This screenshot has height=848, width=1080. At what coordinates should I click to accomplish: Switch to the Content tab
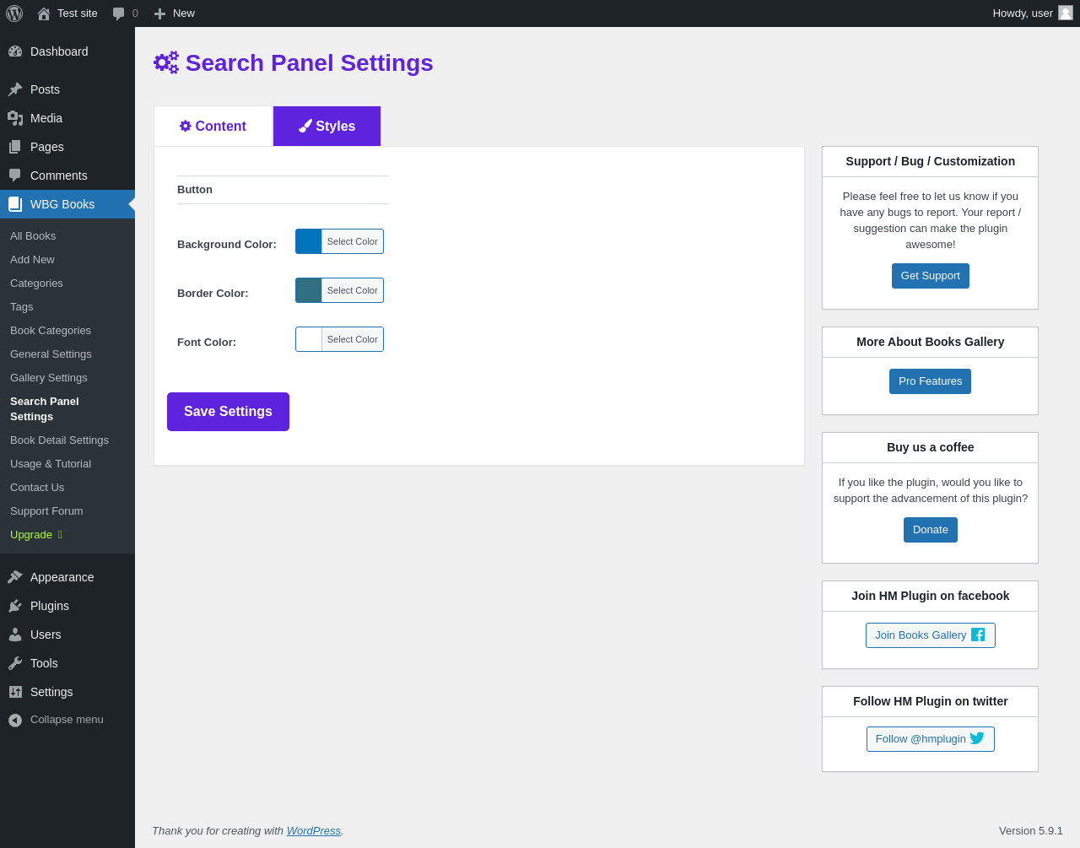pyautogui.click(x=213, y=127)
